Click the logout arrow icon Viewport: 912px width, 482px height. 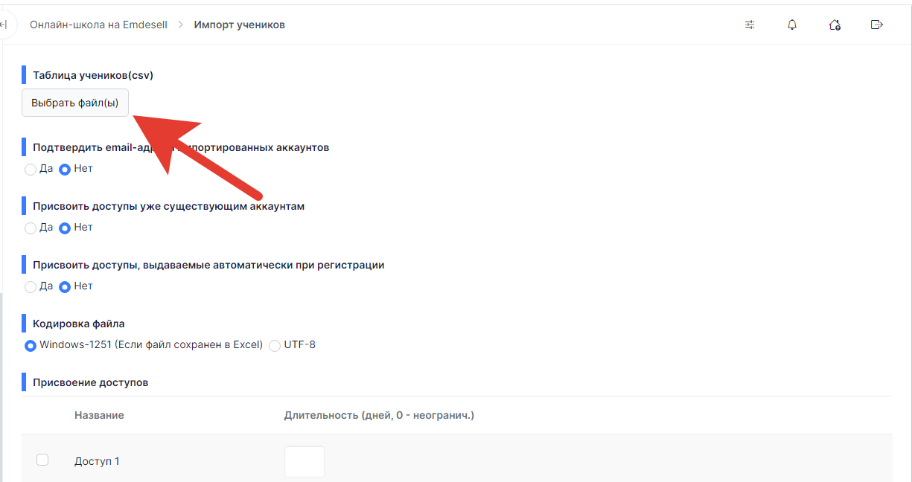(877, 25)
